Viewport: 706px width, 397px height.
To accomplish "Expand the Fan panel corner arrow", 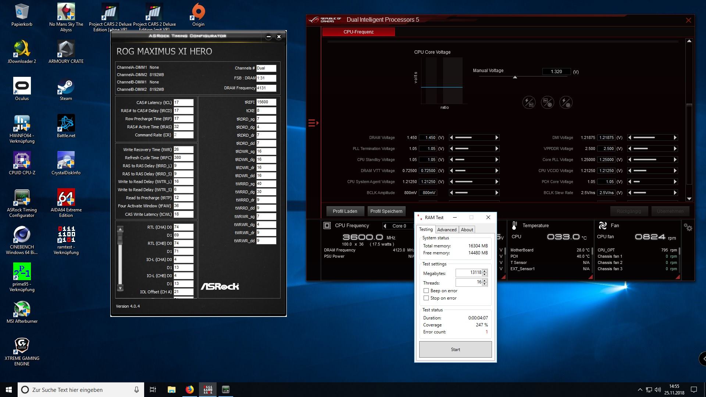I will [678, 277].
